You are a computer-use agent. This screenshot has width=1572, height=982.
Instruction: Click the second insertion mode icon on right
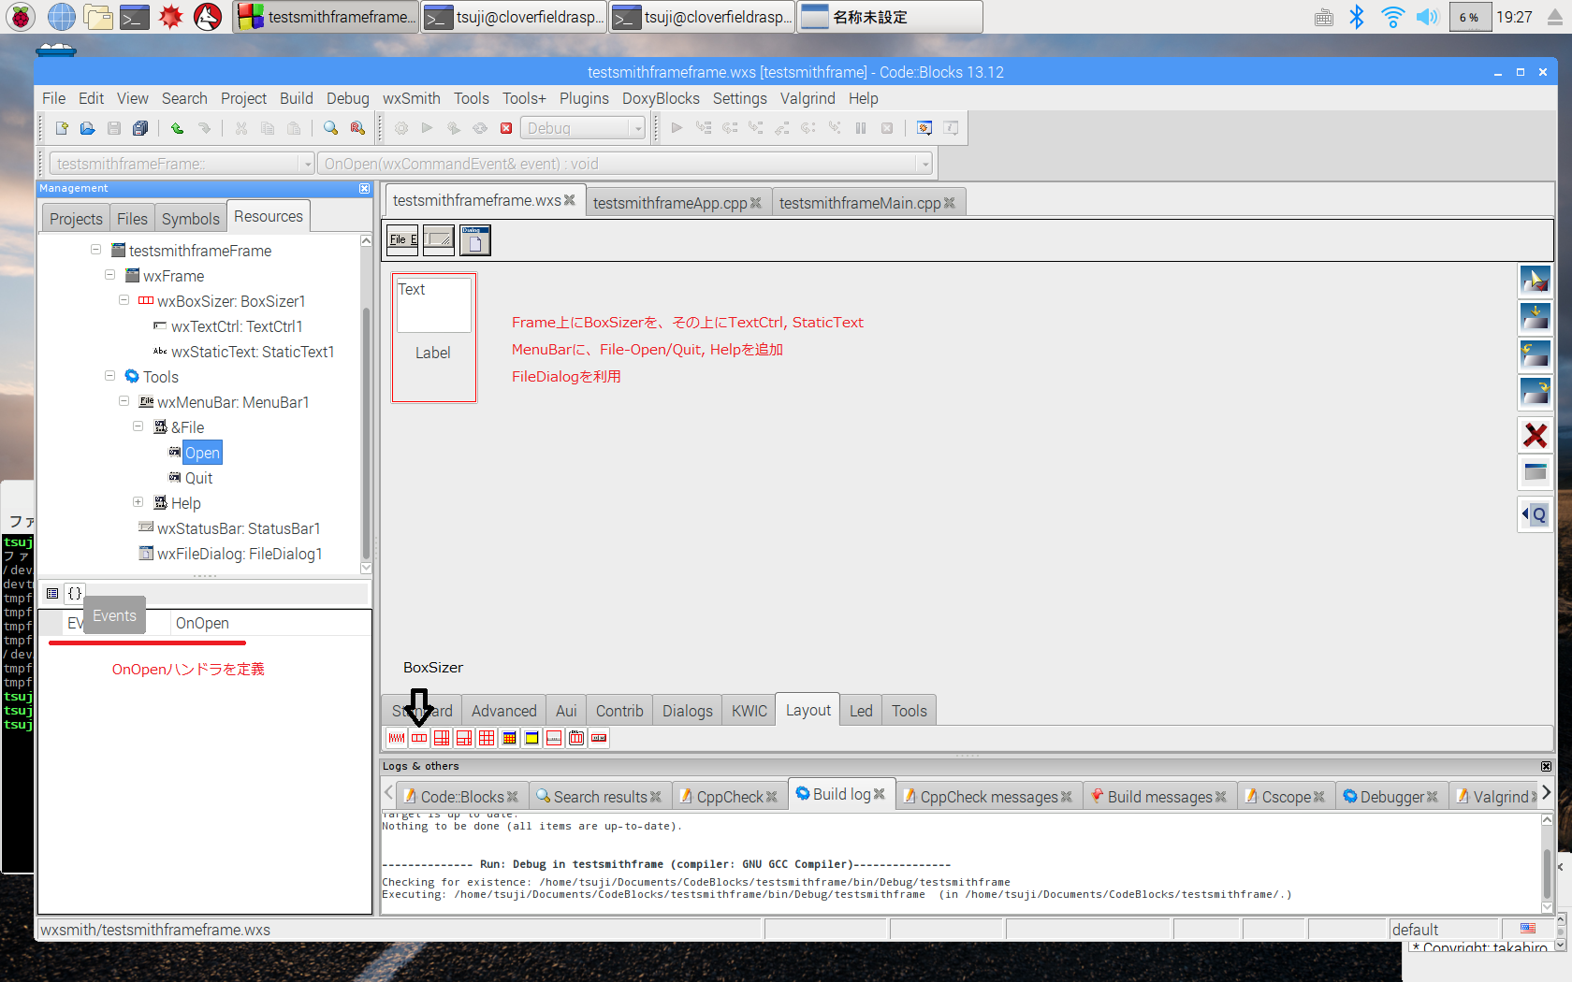pos(1536,317)
